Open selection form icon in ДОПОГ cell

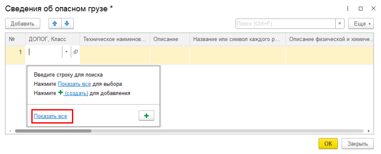tap(75, 52)
